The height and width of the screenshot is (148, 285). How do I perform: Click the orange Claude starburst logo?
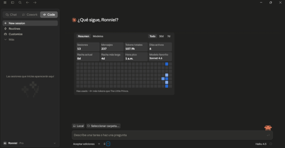[74, 20]
